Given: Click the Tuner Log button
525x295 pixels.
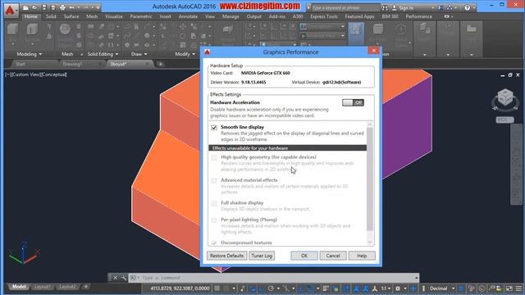Looking at the screenshot, I should click(262, 256).
